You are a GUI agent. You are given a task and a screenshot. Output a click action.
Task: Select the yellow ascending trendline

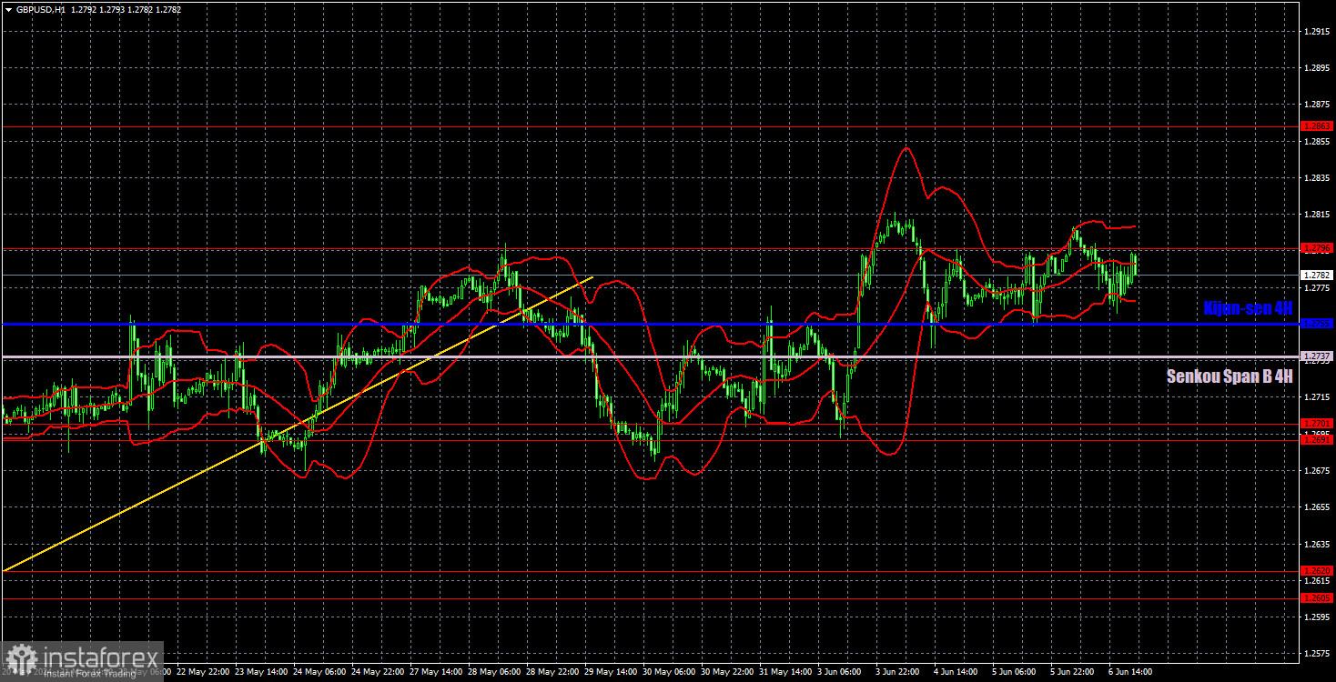tap(298, 424)
